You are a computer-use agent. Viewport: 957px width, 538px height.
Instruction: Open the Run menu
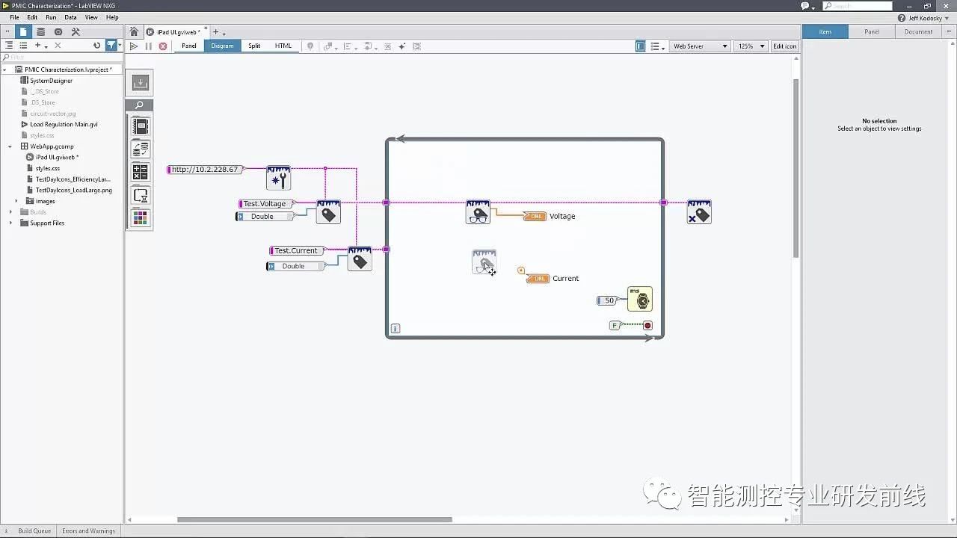(51, 17)
